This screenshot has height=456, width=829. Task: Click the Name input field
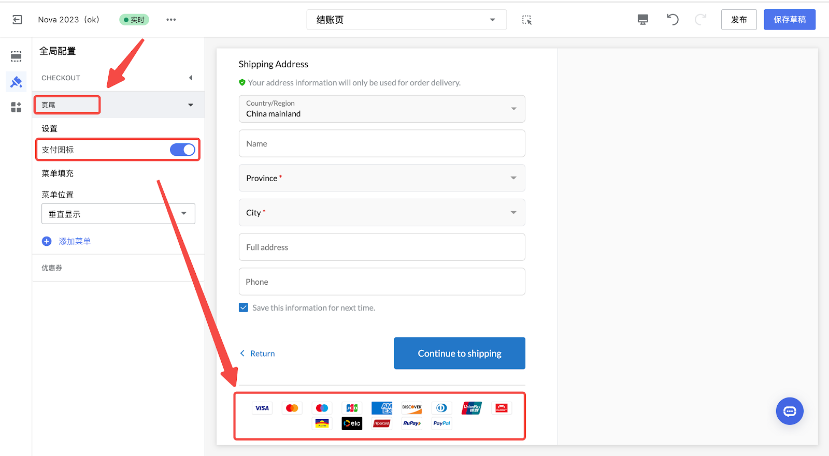coord(382,143)
